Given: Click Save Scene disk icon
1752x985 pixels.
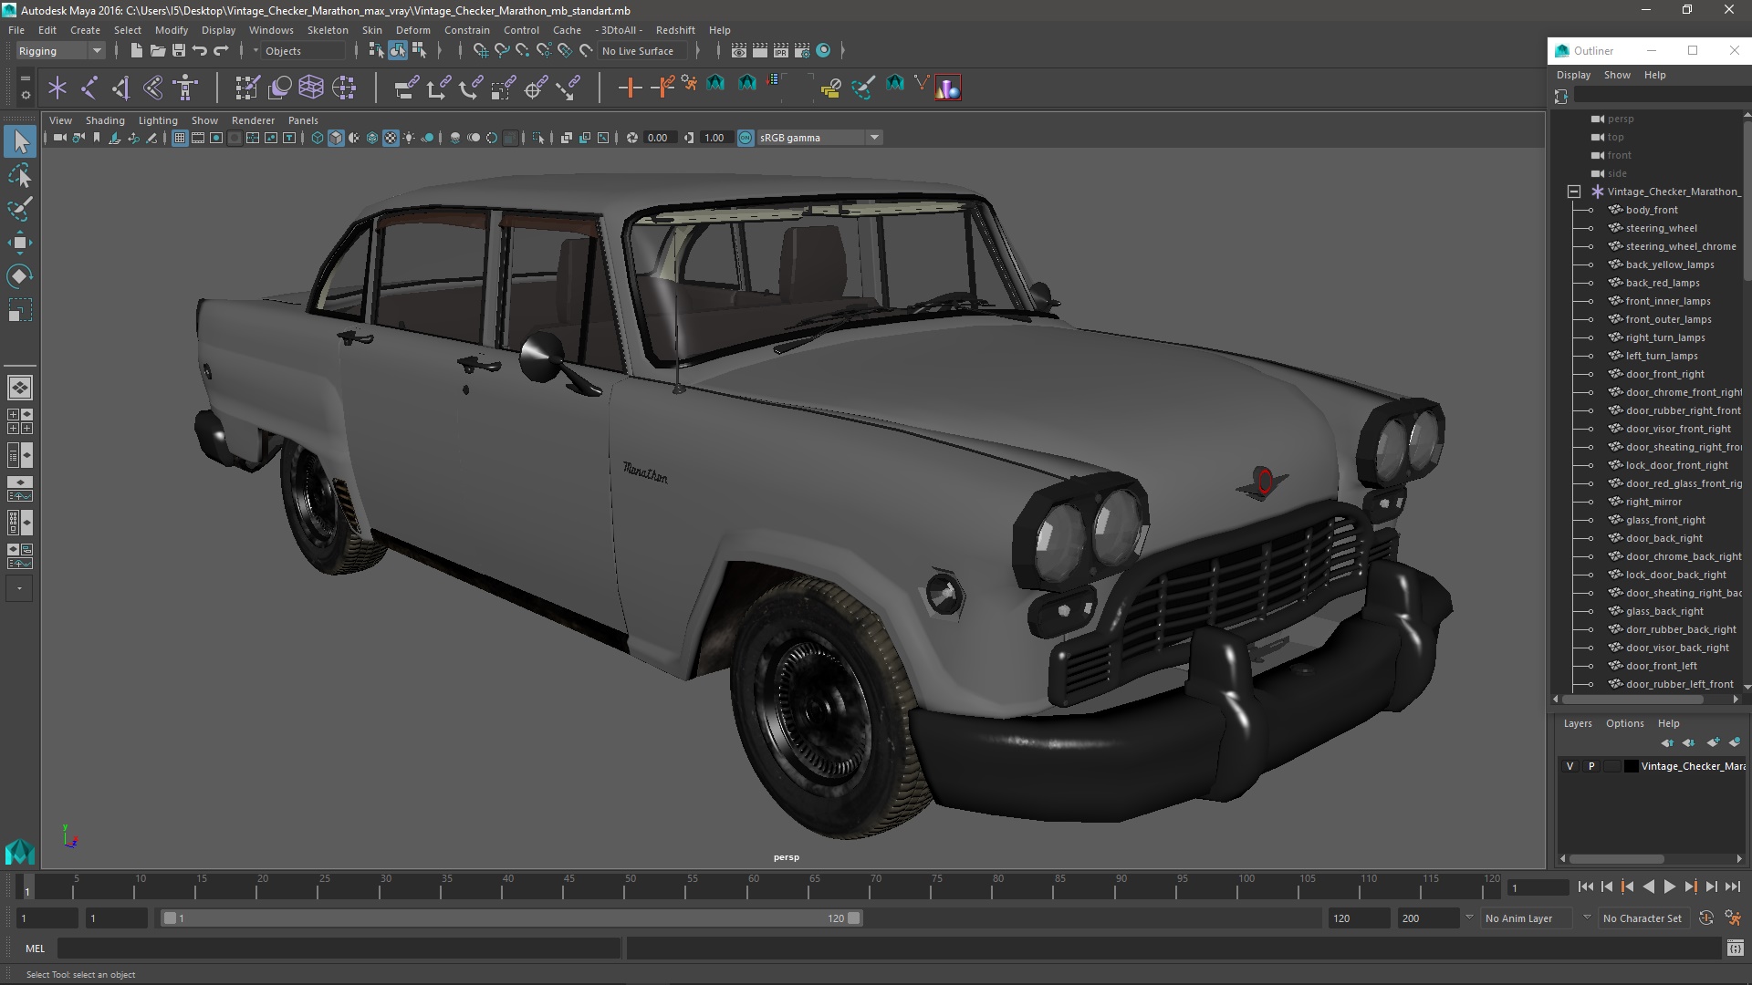Looking at the screenshot, I should coord(178,51).
